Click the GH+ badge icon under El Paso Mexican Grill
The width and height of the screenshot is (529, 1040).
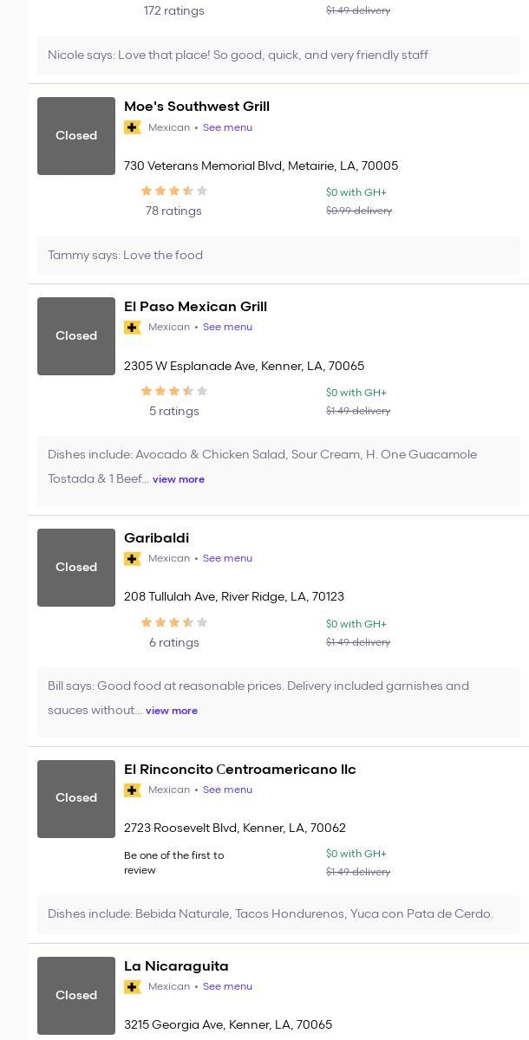(133, 328)
